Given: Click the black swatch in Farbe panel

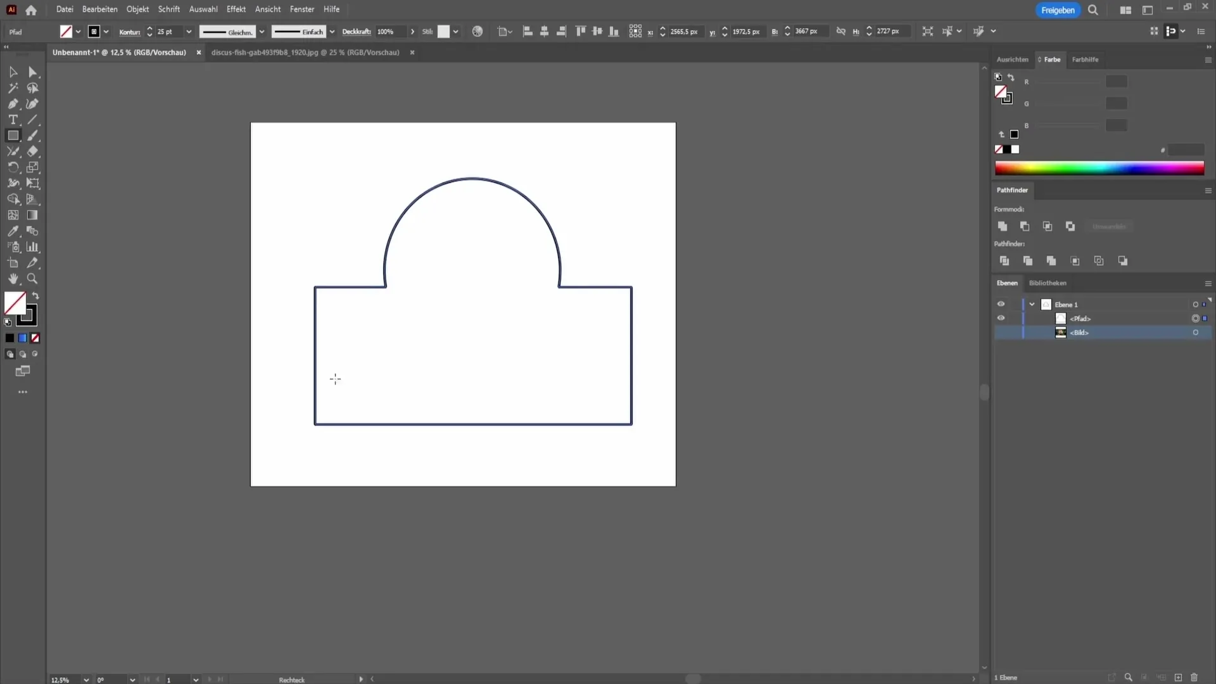Looking at the screenshot, I should point(1007,149).
